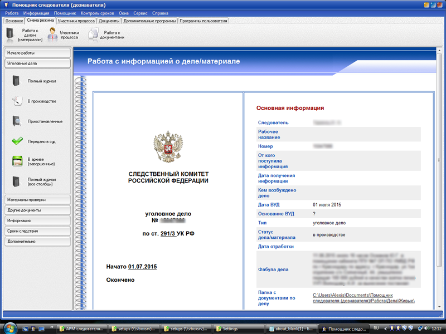Click the RU language indicator in taskbar

click(376, 327)
